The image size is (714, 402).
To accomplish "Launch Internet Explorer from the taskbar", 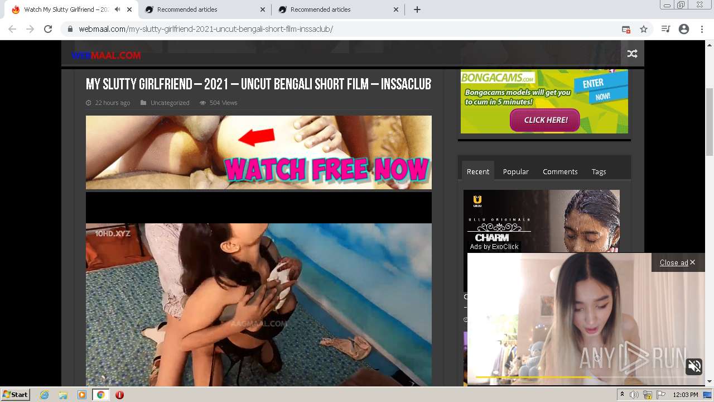I will point(45,395).
